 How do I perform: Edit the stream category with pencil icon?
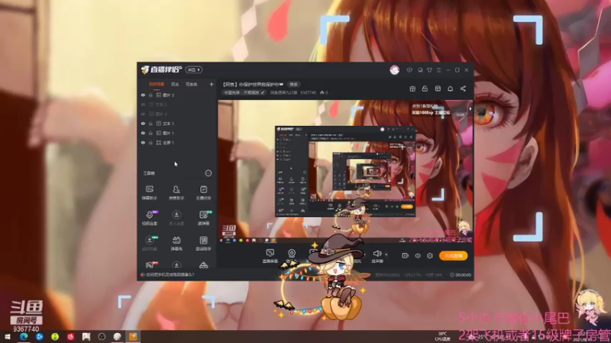pos(263,92)
